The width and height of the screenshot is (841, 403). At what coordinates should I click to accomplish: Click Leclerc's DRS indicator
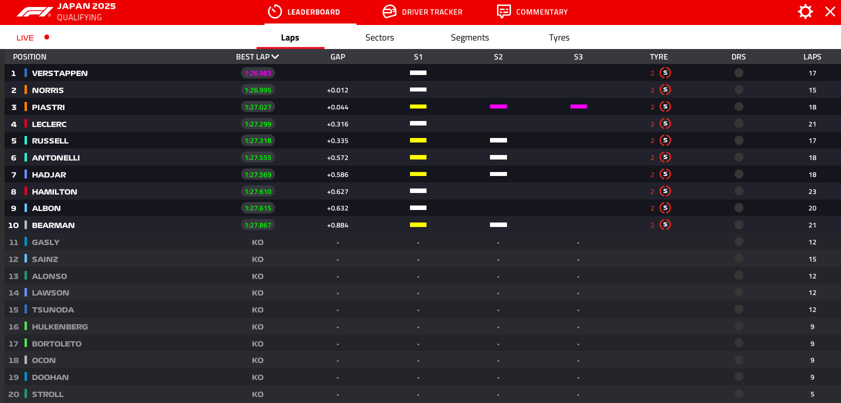739,124
